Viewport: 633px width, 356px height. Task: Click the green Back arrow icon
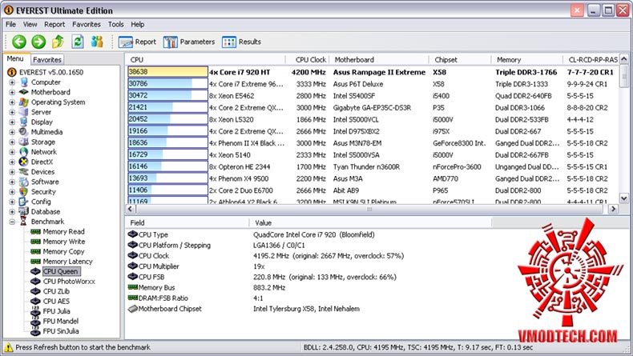click(19, 42)
